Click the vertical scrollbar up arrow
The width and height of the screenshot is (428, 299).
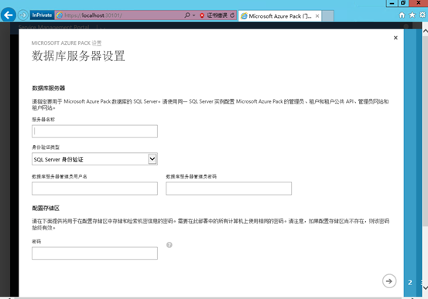point(425,31)
